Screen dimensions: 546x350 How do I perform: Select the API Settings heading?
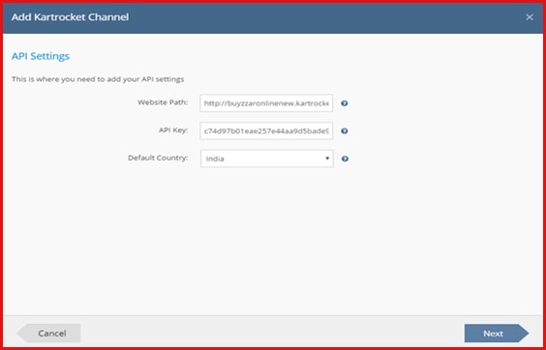[41, 56]
